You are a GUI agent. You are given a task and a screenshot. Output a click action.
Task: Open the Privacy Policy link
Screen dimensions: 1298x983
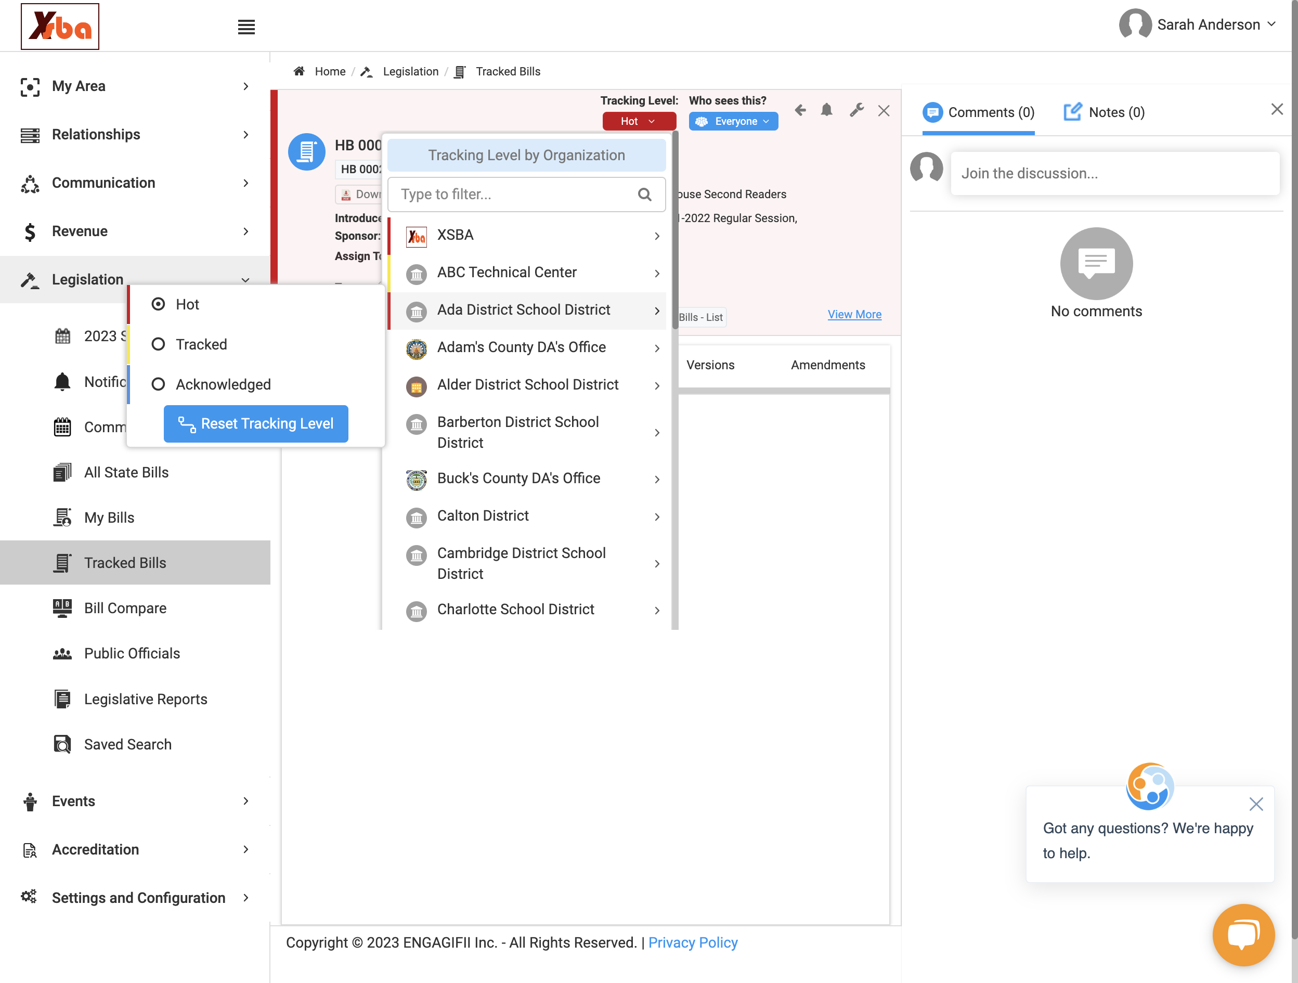693,942
